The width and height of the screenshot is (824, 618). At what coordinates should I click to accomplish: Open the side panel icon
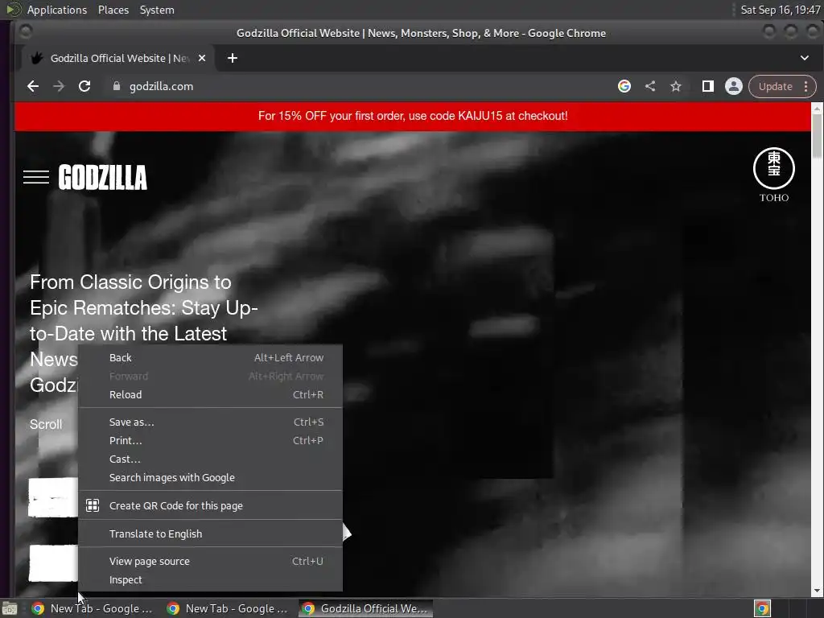(x=707, y=86)
